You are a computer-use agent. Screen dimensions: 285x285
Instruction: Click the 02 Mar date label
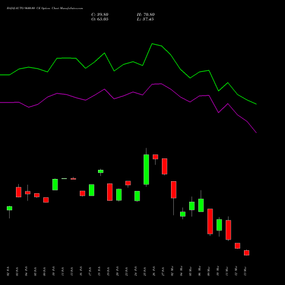172,271
